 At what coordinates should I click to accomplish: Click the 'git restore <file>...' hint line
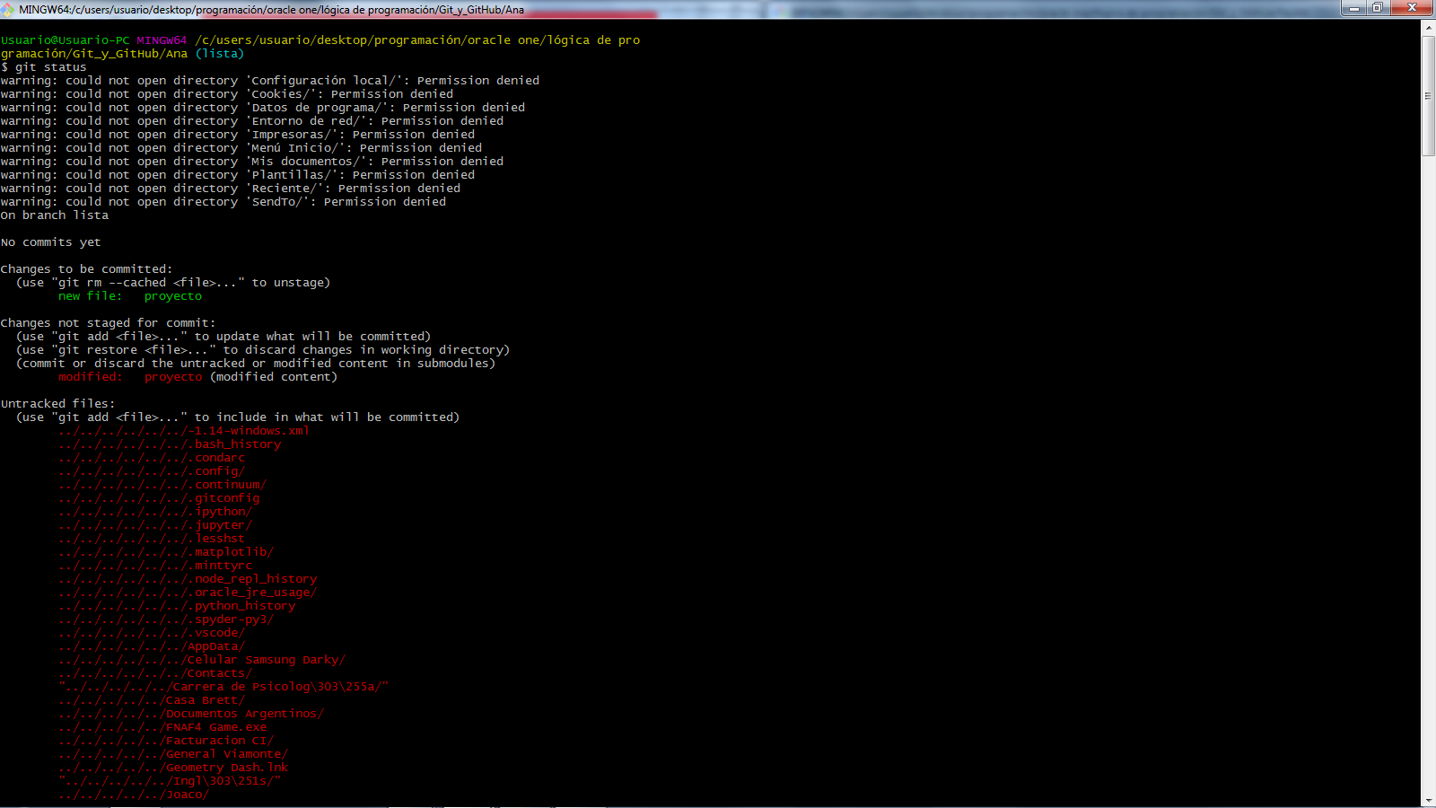263,350
